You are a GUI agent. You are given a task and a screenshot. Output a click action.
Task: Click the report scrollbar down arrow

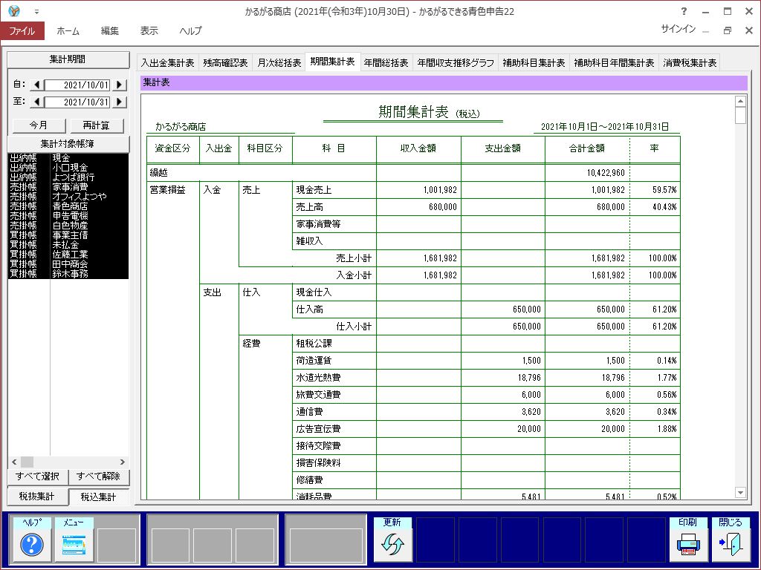pyautogui.click(x=740, y=493)
